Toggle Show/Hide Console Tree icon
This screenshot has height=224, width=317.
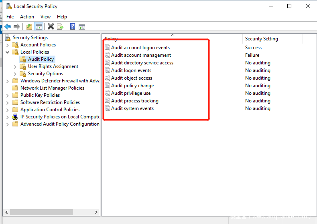[x=39, y=26]
